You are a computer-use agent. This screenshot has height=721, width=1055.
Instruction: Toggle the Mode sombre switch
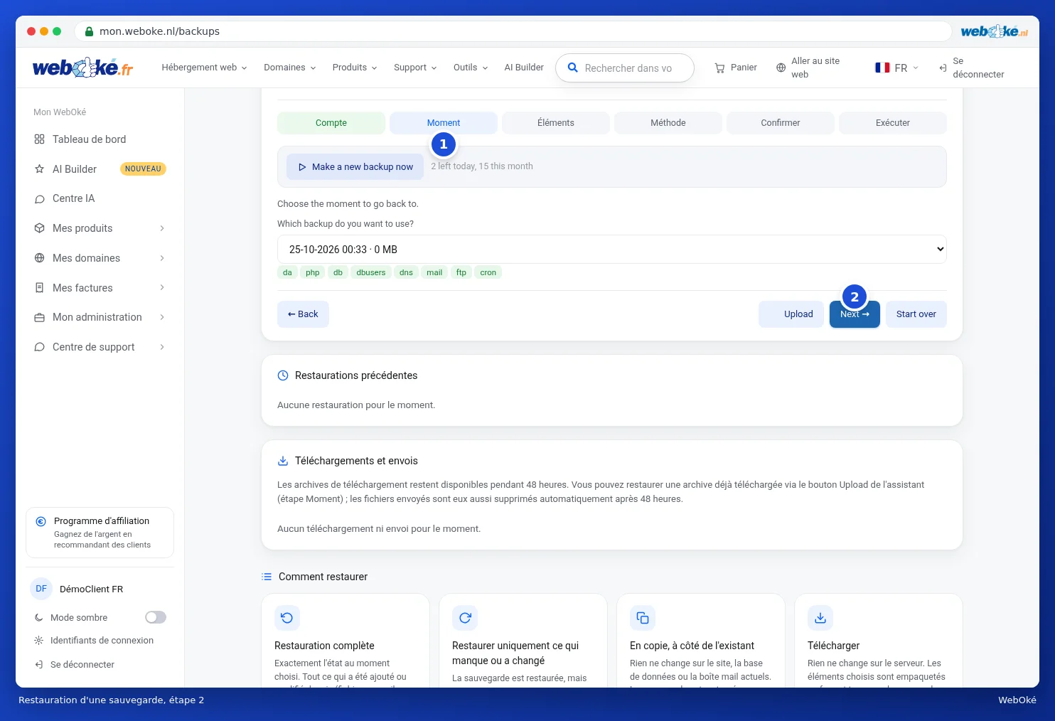(x=156, y=617)
